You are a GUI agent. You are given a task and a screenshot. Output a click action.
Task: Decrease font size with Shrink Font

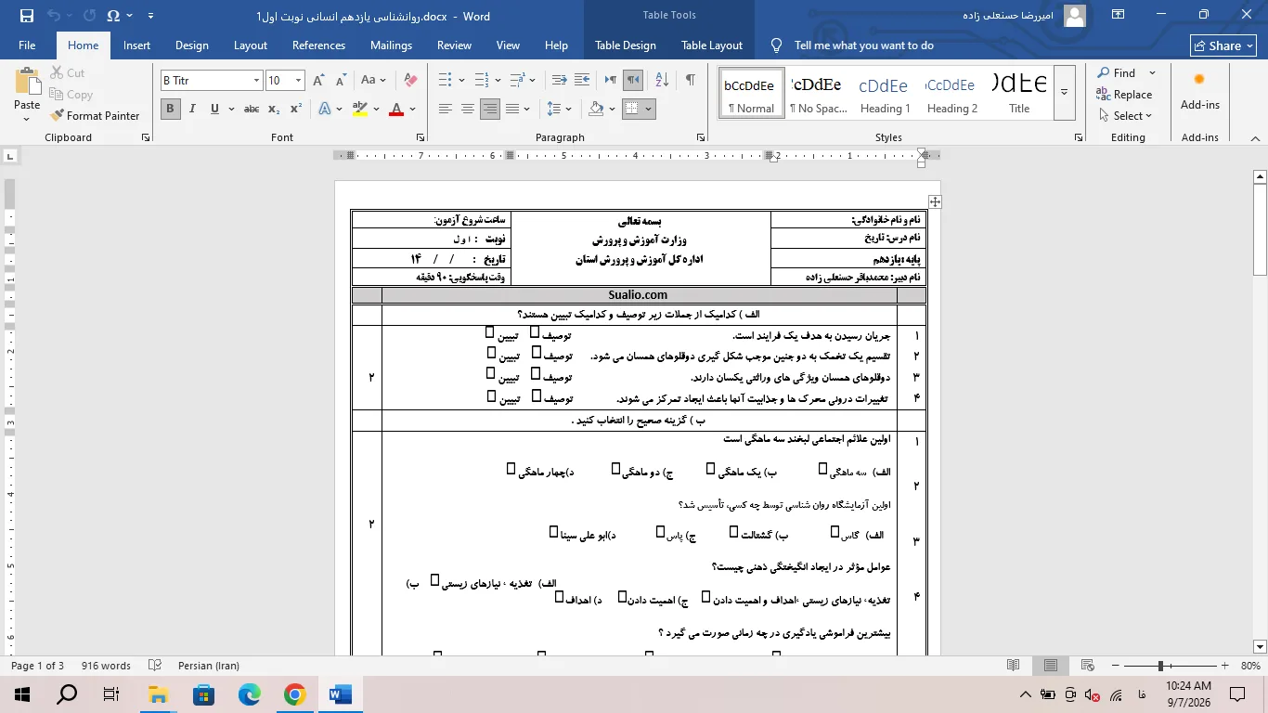[x=340, y=81]
